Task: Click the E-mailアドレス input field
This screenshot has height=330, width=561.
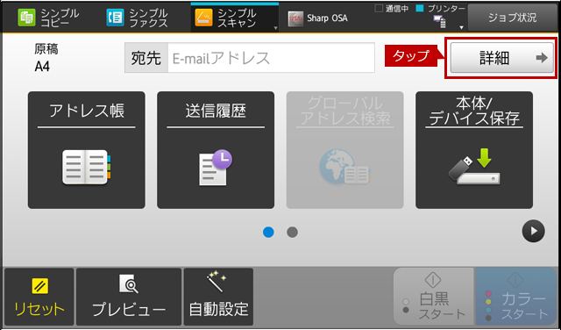Action: tap(271, 58)
